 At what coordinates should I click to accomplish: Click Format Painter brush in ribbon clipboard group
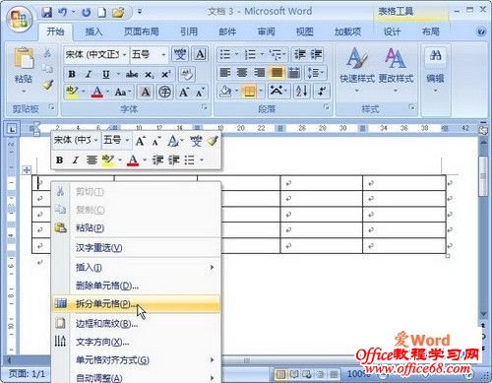click(x=48, y=85)
